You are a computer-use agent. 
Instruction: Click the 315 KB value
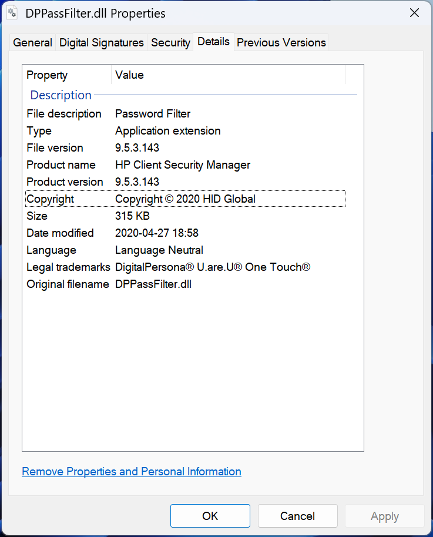click(133, 216)
